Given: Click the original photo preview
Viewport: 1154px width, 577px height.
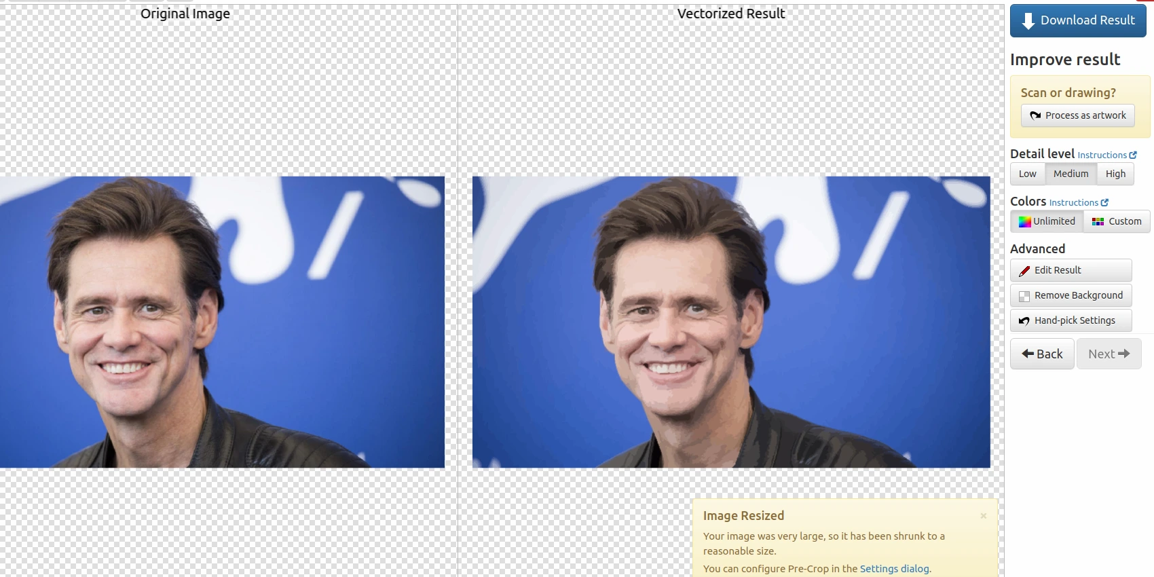Looking at the screenshot, I should 222,322.
